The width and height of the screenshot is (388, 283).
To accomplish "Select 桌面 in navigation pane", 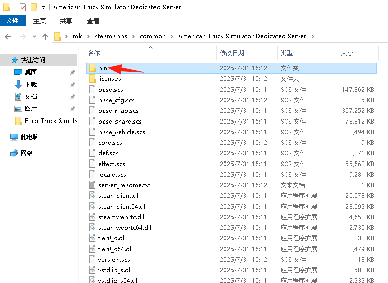I will (x=31, y=72).
